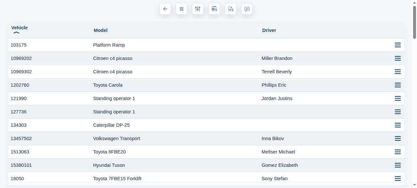Select vehicle number 18050
The width and height of the screenshot is (417, 188).
tap(17, 179)
